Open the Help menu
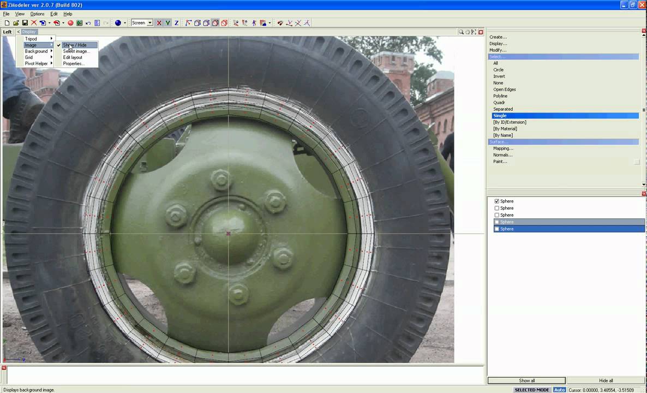The height and width of the screenshot is (393, 647). [68, 14]
